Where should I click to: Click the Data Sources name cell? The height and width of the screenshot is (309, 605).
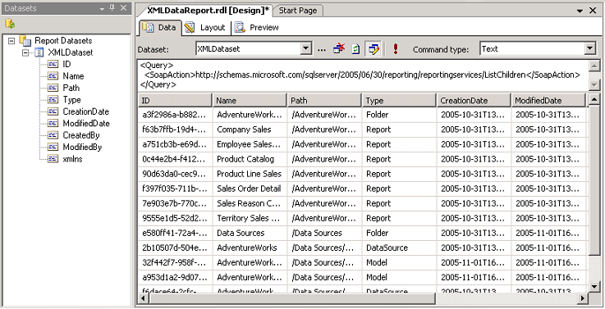coord(250,233)
